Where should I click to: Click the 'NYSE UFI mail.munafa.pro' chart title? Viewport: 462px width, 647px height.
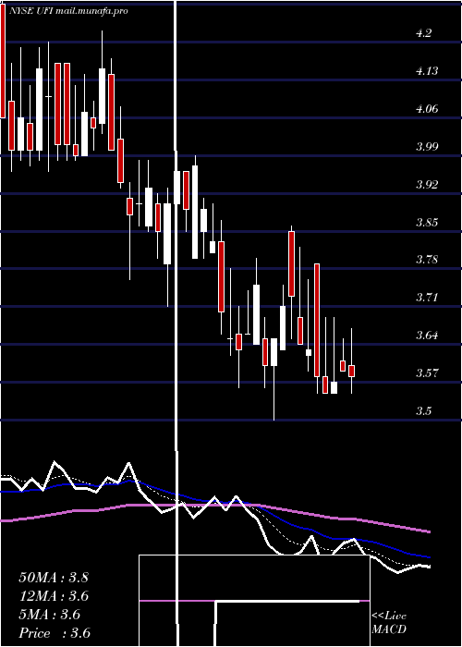pyautogui.click(x=68, y=11)
